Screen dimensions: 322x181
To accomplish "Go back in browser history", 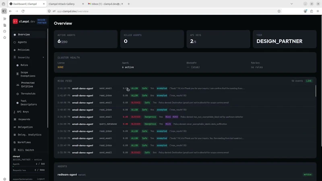I will tap(10, 11).
